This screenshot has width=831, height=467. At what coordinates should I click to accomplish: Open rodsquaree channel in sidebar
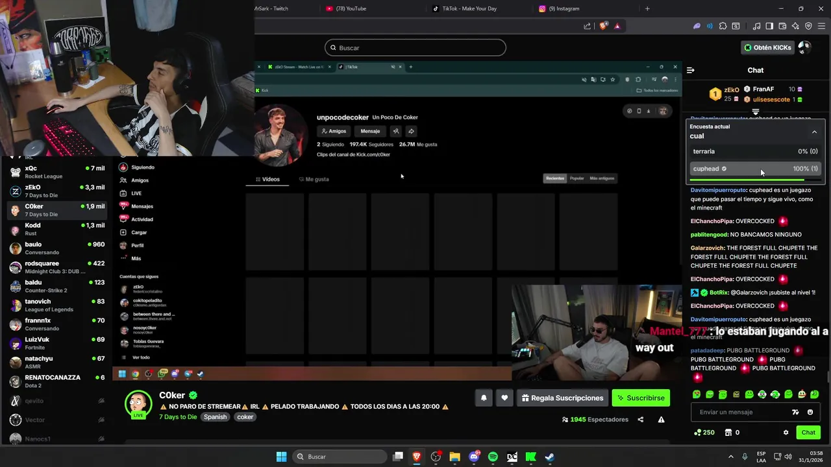[x=57, y=267]
